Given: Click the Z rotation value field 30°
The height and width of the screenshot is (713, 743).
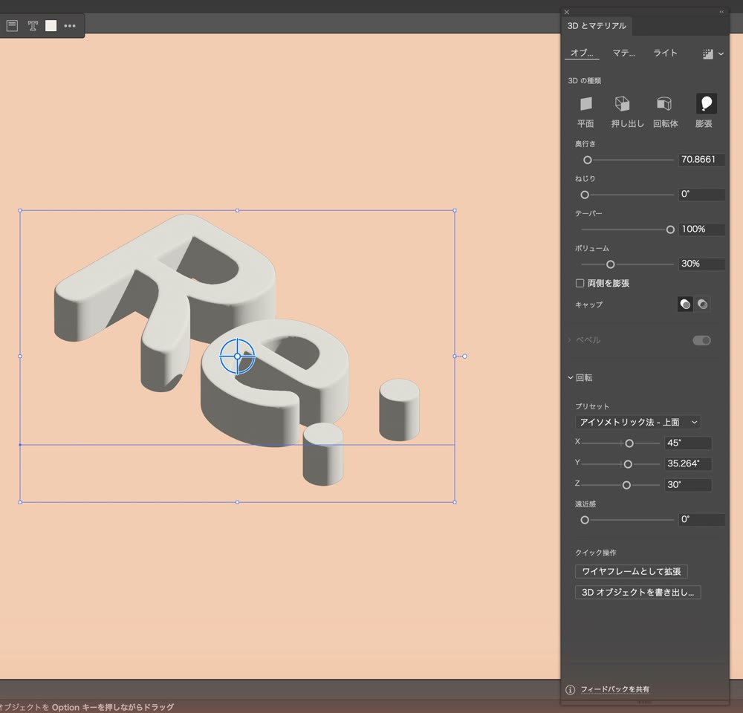Looking at the screenshot, I should point(687,485).
